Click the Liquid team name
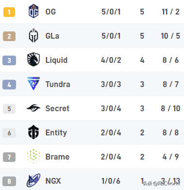The image size is (184, 190). [56, 60]
